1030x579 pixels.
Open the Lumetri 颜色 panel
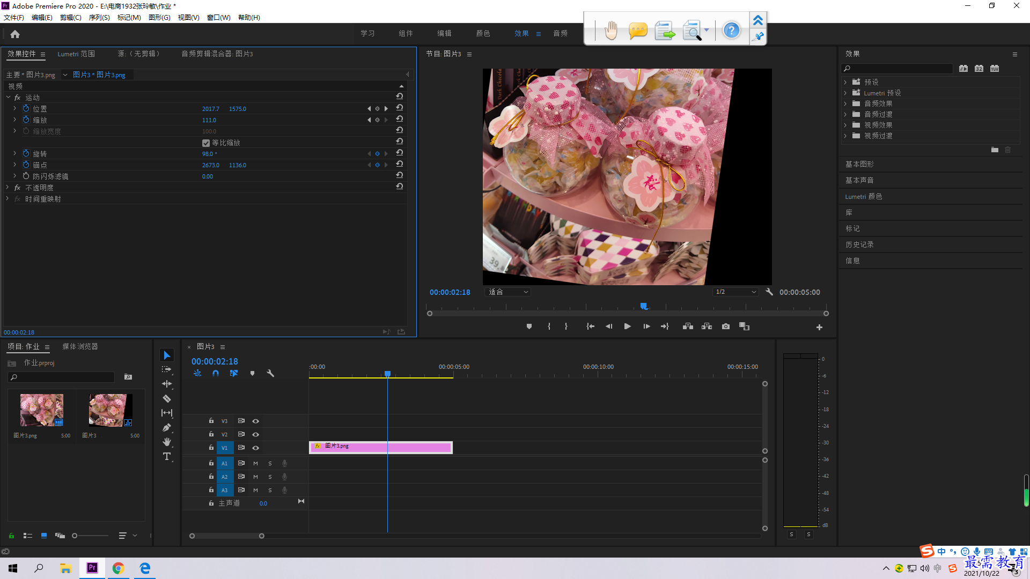click(x=864, y=196)
